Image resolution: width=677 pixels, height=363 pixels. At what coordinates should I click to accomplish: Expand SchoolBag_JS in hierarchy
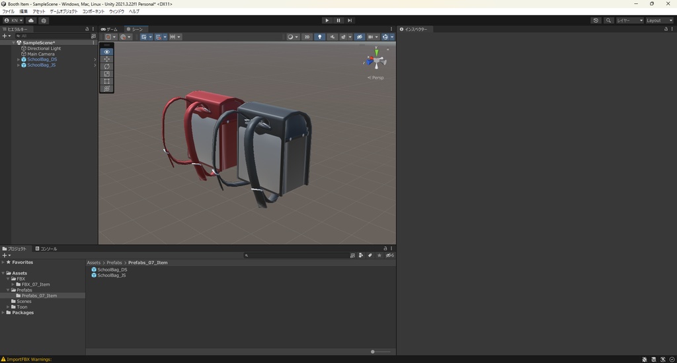pos(19,65)
